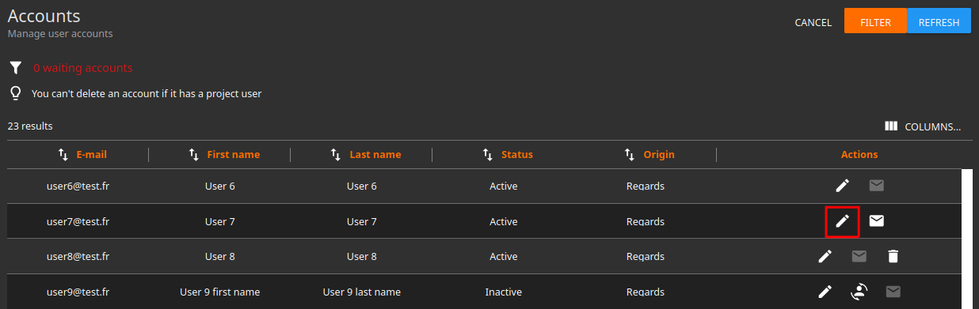
Task: Click the mail icon for user6@test.fr
Action: tap(876, 186)
